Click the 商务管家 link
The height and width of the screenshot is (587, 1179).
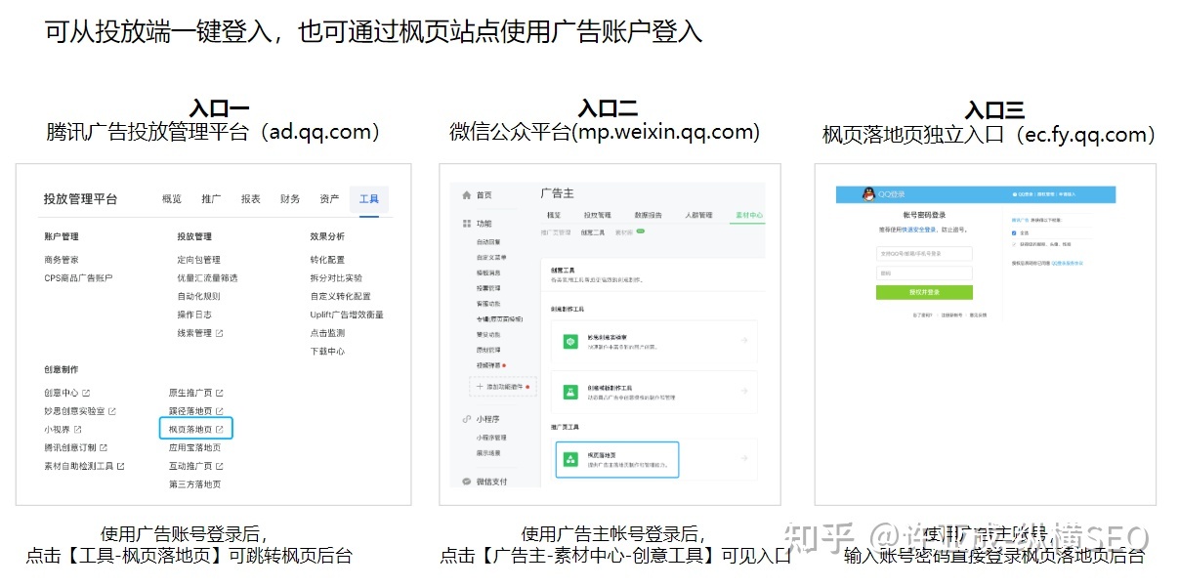pos(62,260)
